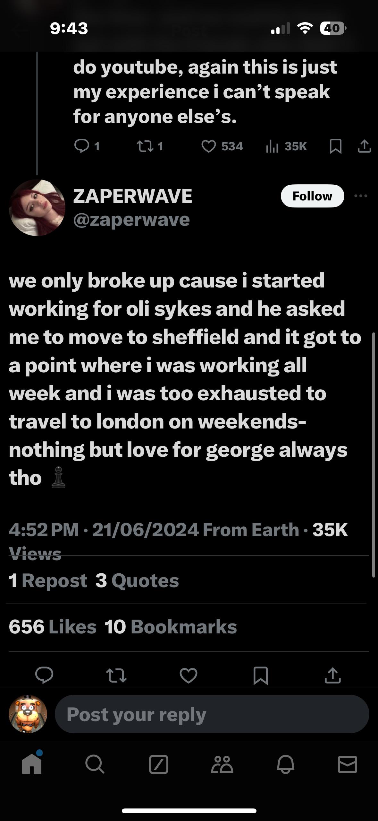
Task: Open the Notifications bell tab
Action: click(x=285, y=764)
